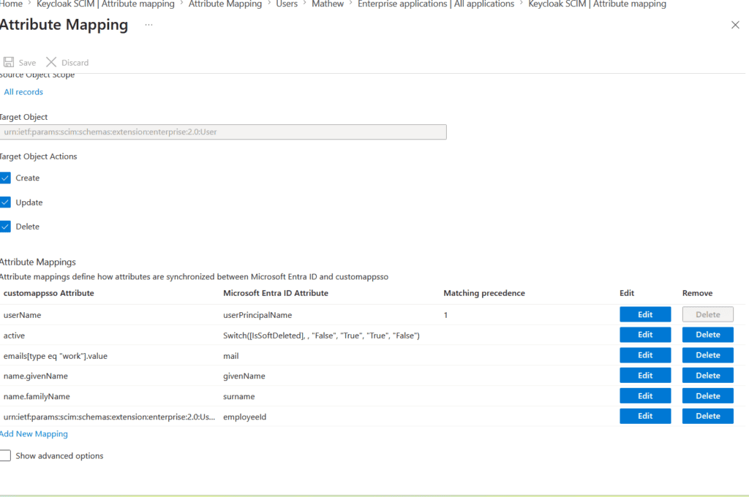Select the emails[type eq "work"].value cell
The width and height of the screenshot is (749, 497).
click(56, 356)
